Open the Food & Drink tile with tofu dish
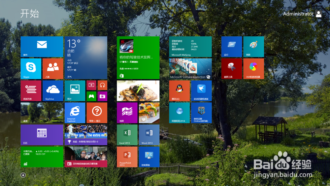The image size is (330, 186). [x=138, y=91]
